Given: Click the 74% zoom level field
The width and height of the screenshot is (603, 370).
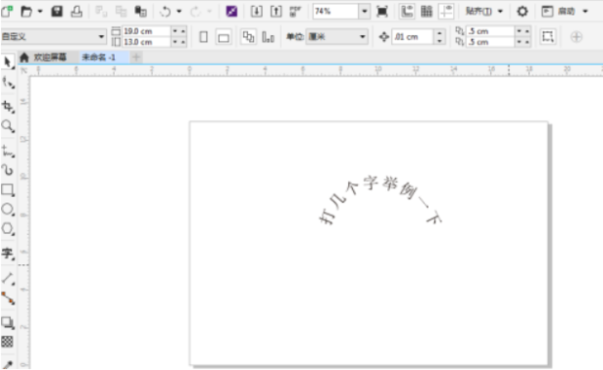Looking at the screenshot, I should click(x=336, y=12).
